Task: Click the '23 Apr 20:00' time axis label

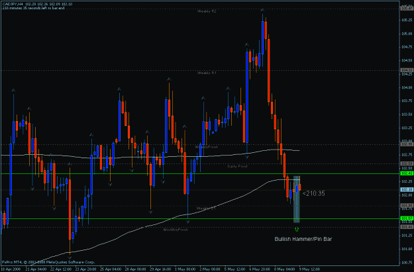Action: 86,269
